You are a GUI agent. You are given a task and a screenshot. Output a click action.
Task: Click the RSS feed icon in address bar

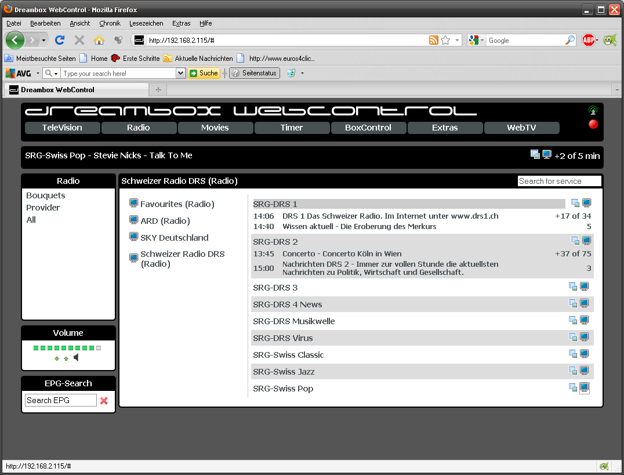tap(433, 40)
